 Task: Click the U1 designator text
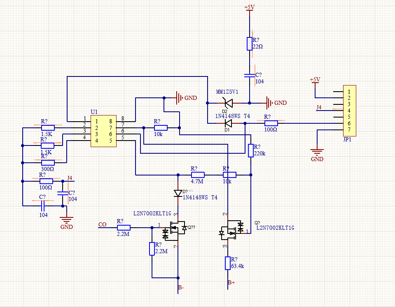94,112
